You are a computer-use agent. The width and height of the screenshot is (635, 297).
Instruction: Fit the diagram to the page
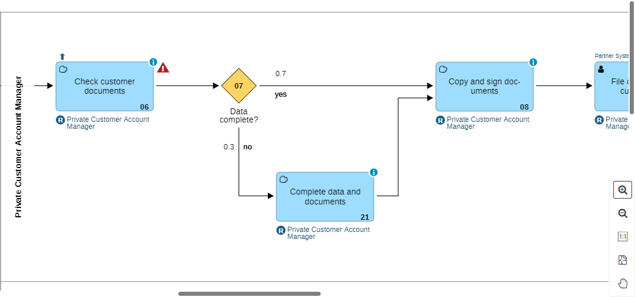[x=623, y=260]
